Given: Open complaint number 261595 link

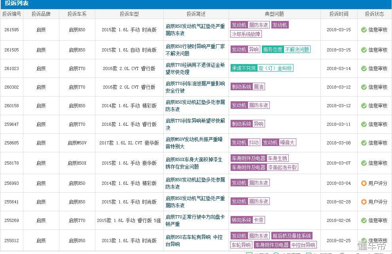Looking at the screenshot, I should click(12, 29).
